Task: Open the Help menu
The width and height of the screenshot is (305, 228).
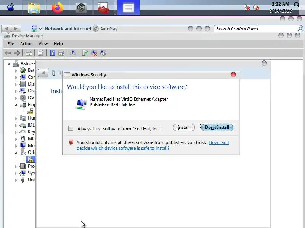Action: [x=58, y=44]
